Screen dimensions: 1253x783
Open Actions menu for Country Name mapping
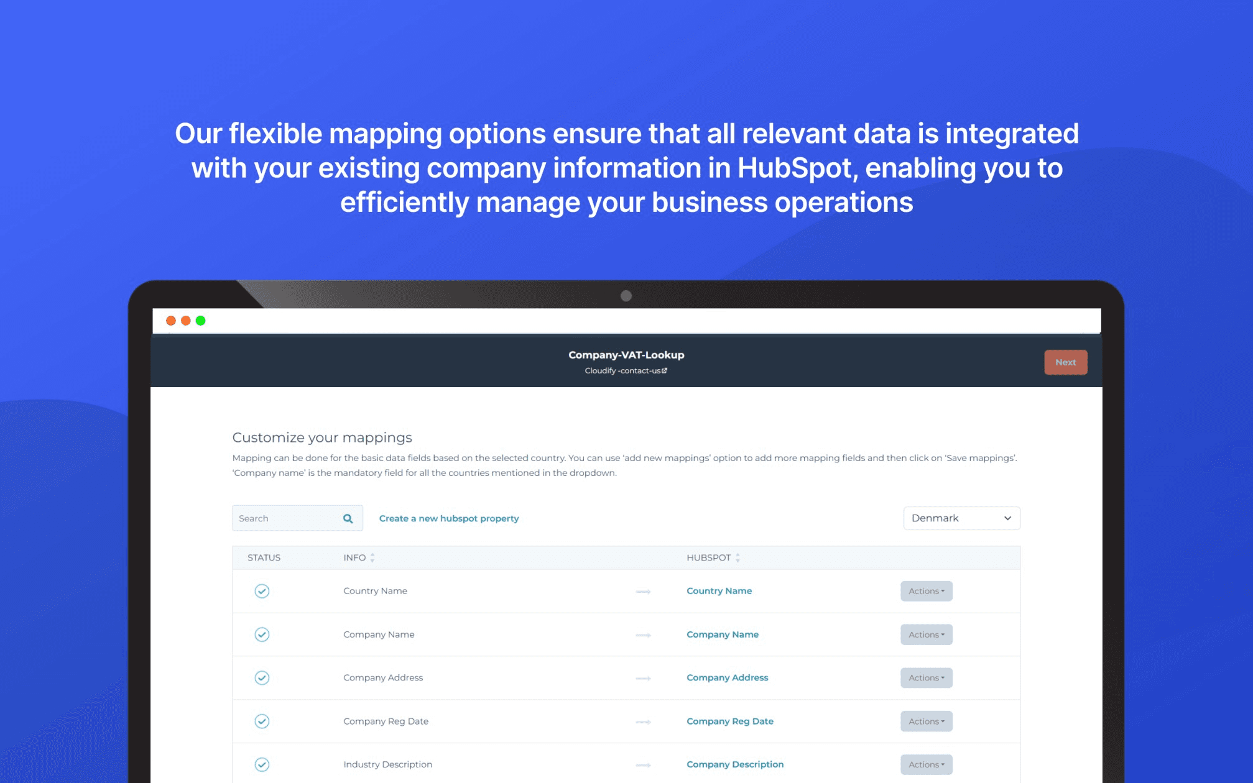click(926, 591)
